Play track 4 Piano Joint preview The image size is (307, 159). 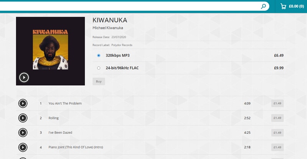(x=23, y=147)
